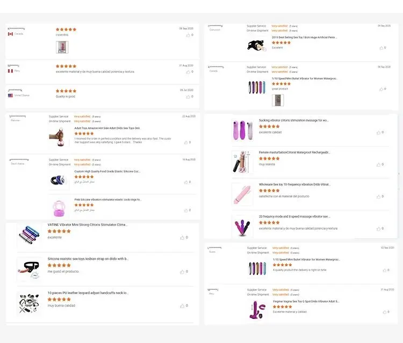Click thumbs-up on "Quality is good" review
This screenshot has height=343, width=403.
(188, 97)
